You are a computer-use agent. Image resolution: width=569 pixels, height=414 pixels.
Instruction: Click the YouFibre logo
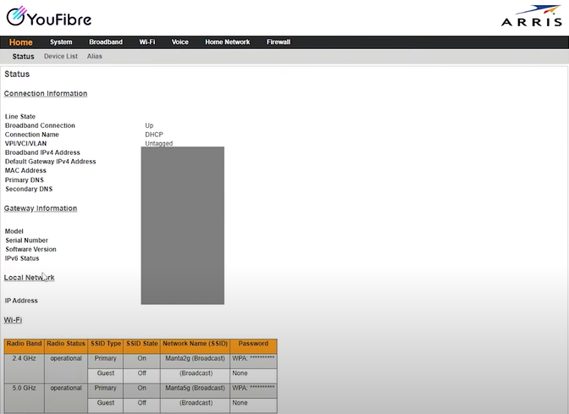pyautogui.click(x=48, y=18)
